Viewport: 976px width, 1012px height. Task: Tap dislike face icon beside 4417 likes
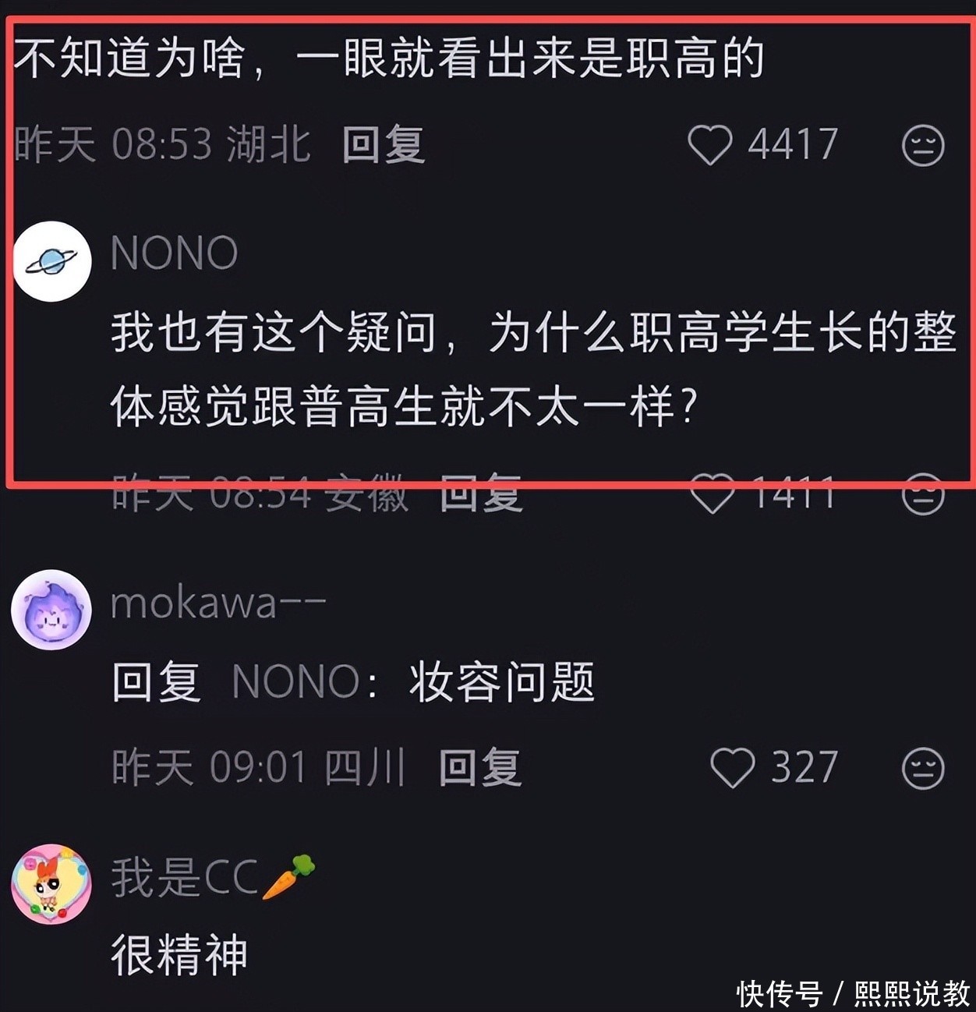pos(923,145)
